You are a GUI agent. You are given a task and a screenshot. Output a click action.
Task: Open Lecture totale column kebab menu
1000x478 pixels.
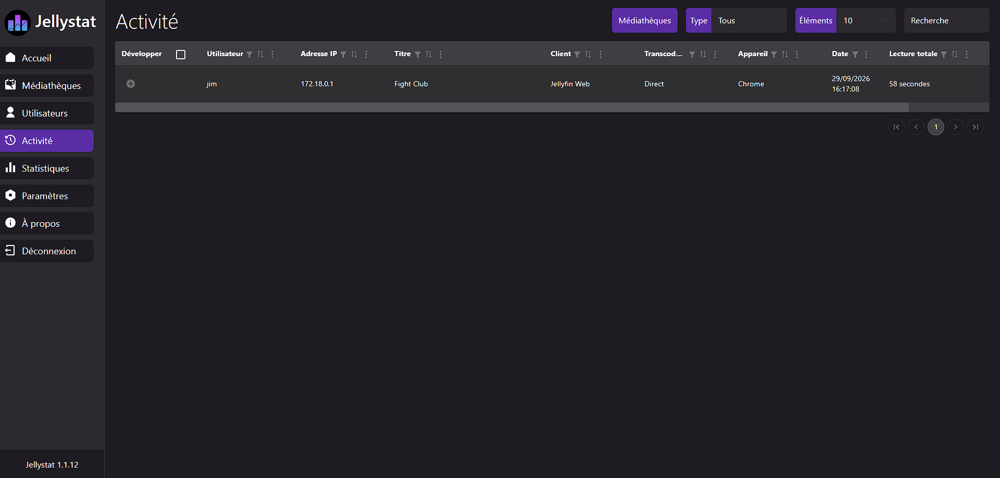pyautogui.click(x=967, y=54)
